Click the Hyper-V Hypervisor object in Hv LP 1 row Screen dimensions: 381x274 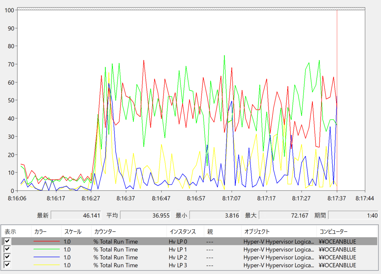pos(279,249)
